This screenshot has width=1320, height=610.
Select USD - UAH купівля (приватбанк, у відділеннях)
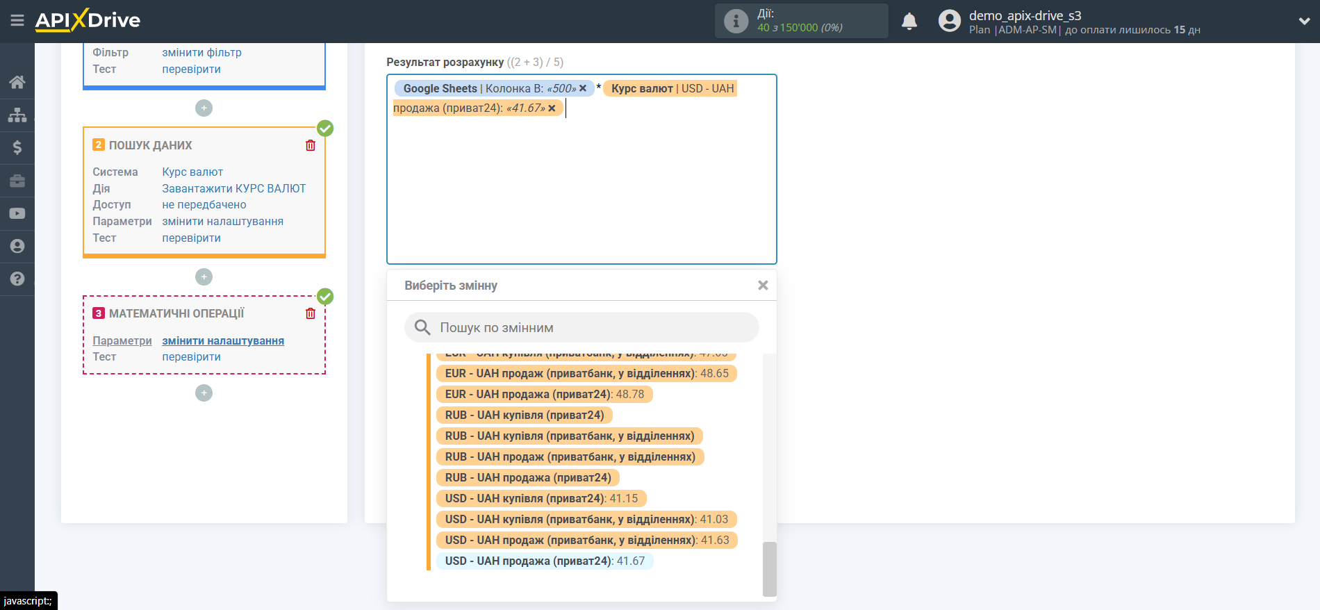586,519
